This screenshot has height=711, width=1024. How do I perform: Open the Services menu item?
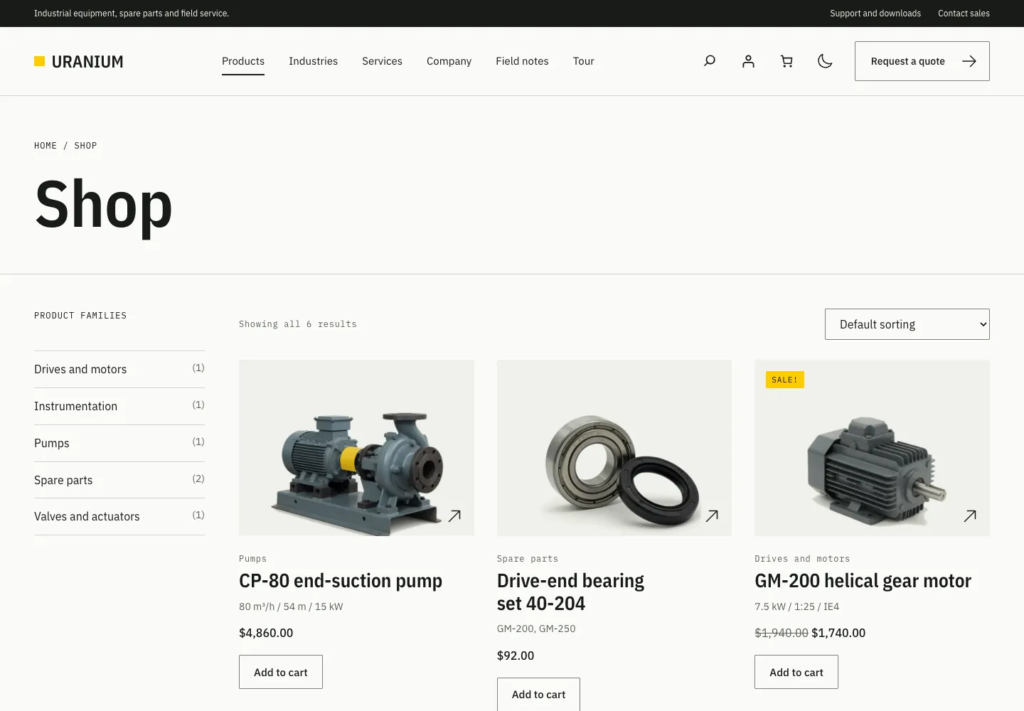[382, 61]
